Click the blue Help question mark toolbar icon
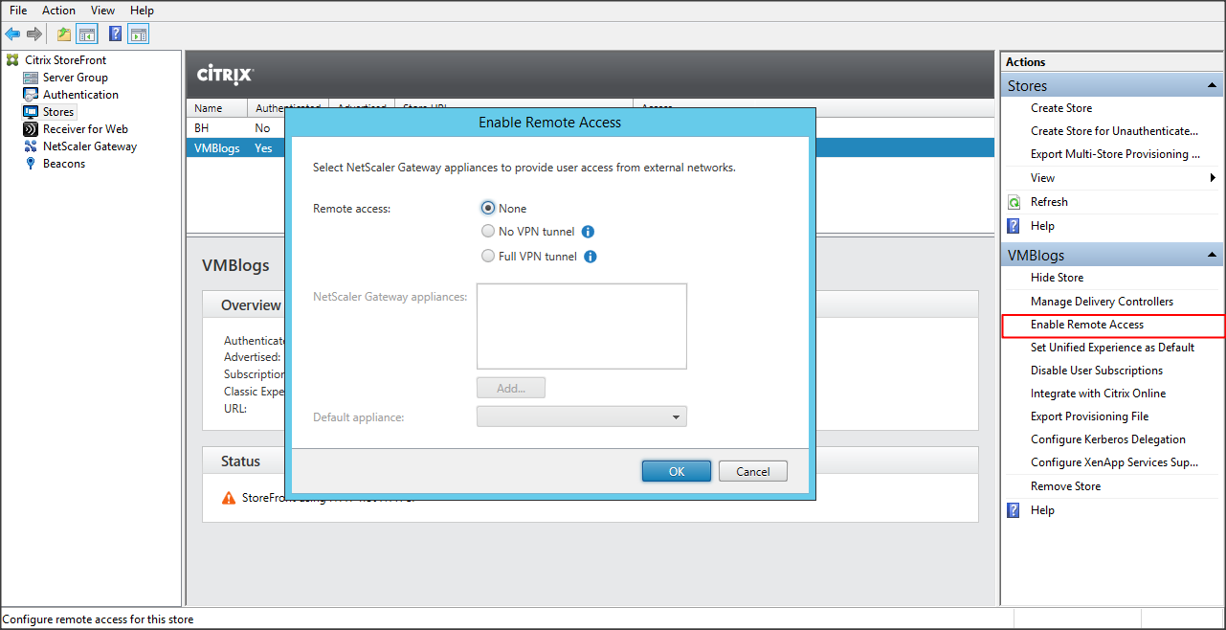Viewport: 1226px width, 630px height. point(115,34)
